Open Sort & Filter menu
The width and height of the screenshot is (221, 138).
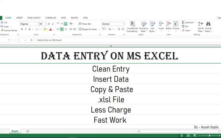201,27
